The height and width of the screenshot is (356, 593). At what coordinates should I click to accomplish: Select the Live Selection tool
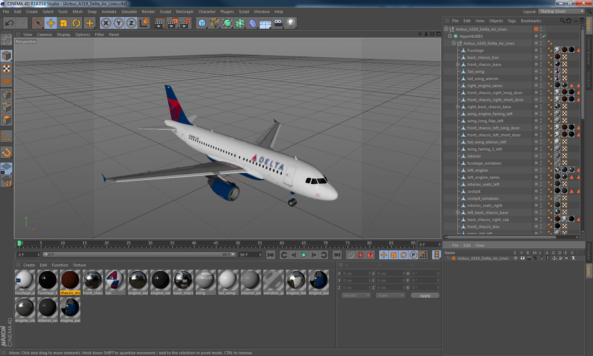(38, 23)
